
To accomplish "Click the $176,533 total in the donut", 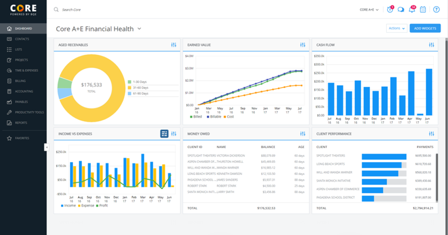I will point(91,85).
